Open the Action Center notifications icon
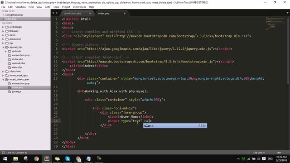This screenshot has width=290, height=163. (264, 159)
